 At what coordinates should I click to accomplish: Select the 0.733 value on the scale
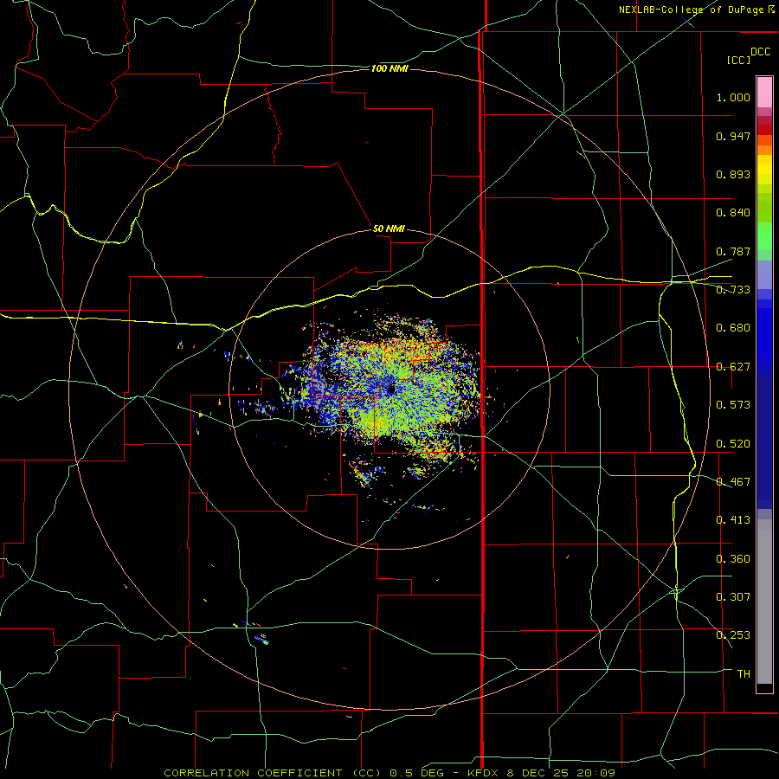[733, 290]
